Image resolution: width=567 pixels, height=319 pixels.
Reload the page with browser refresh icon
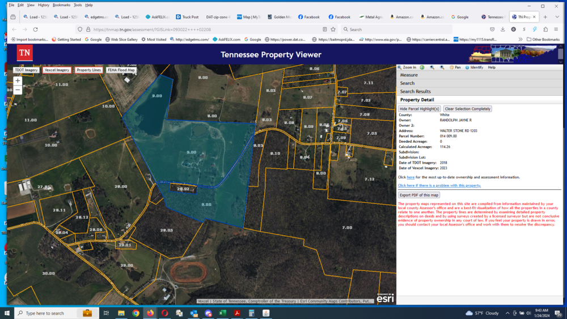35,29
